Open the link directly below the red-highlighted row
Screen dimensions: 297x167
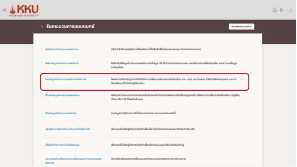pos(60,95)
